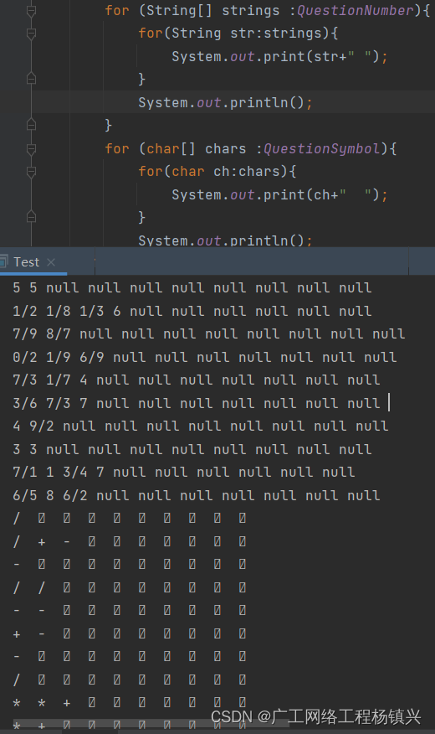Click console line starting '1/2 1/8 1/3 6'

click(x=192, y=312)
